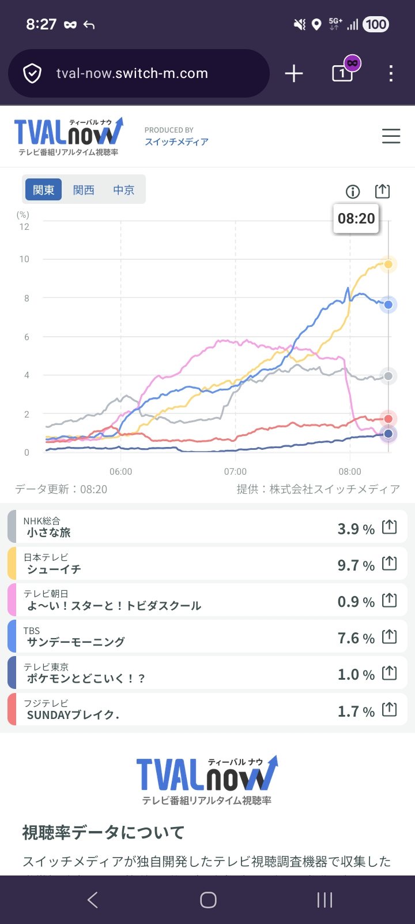Image resolution: width=415 pixels, height=924 pixels.
Task: Share the テレビ朝日 rating row
Action: tap(390, 600)
